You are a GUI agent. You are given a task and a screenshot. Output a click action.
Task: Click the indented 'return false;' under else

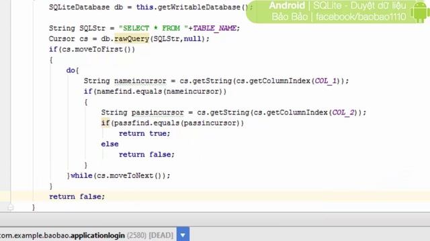pos(146,155)
